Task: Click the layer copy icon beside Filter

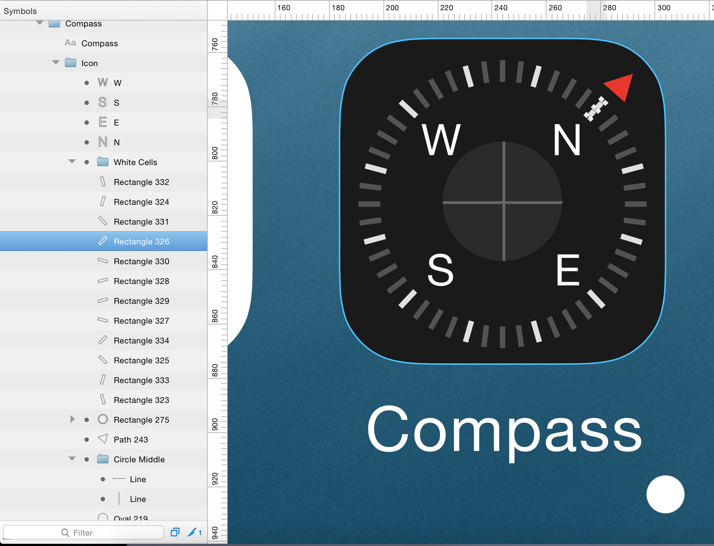Action: pos(175,532)
